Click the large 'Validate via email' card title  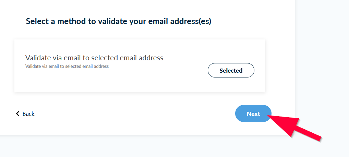pyautogui.click(x=94, y=58)
